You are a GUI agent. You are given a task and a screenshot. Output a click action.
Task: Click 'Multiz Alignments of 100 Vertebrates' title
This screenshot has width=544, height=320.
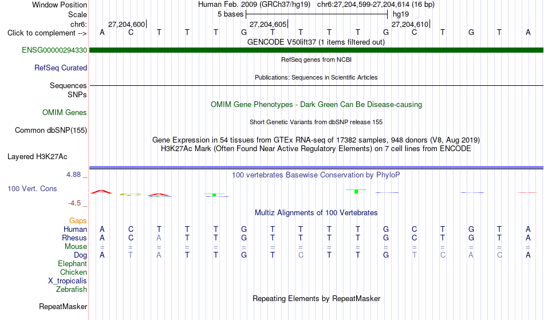point(316,213)
